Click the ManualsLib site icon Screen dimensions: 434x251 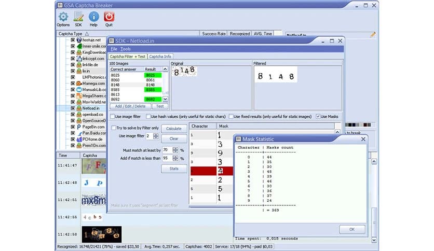(79, 90)
